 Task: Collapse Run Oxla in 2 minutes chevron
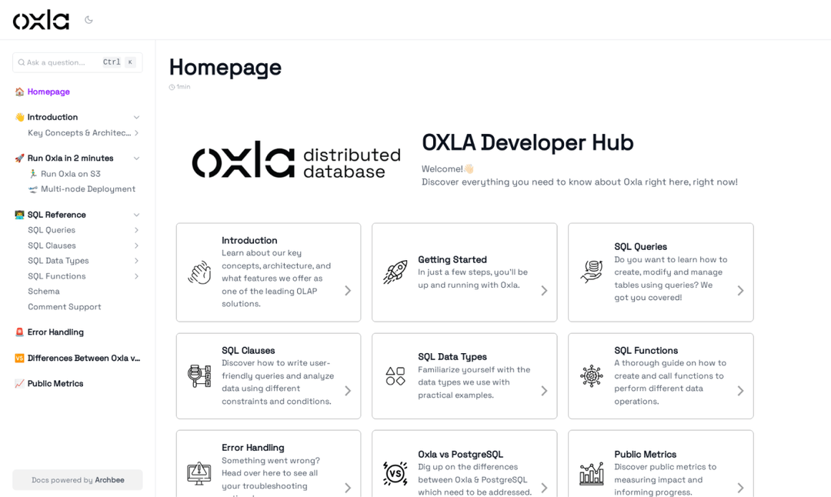point(136,158)
